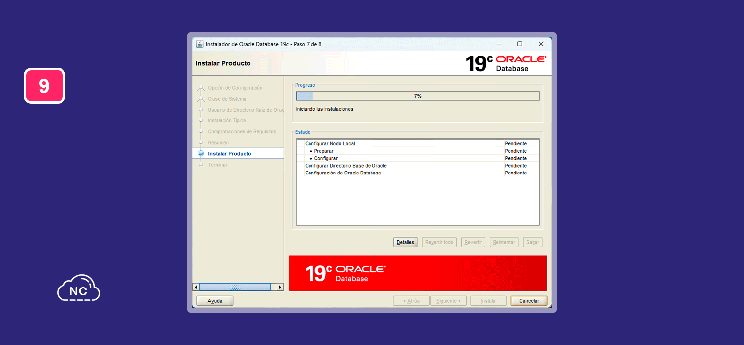Minimize the installer window
Viewport: 744px width, 345px height.
click(499, 44)
